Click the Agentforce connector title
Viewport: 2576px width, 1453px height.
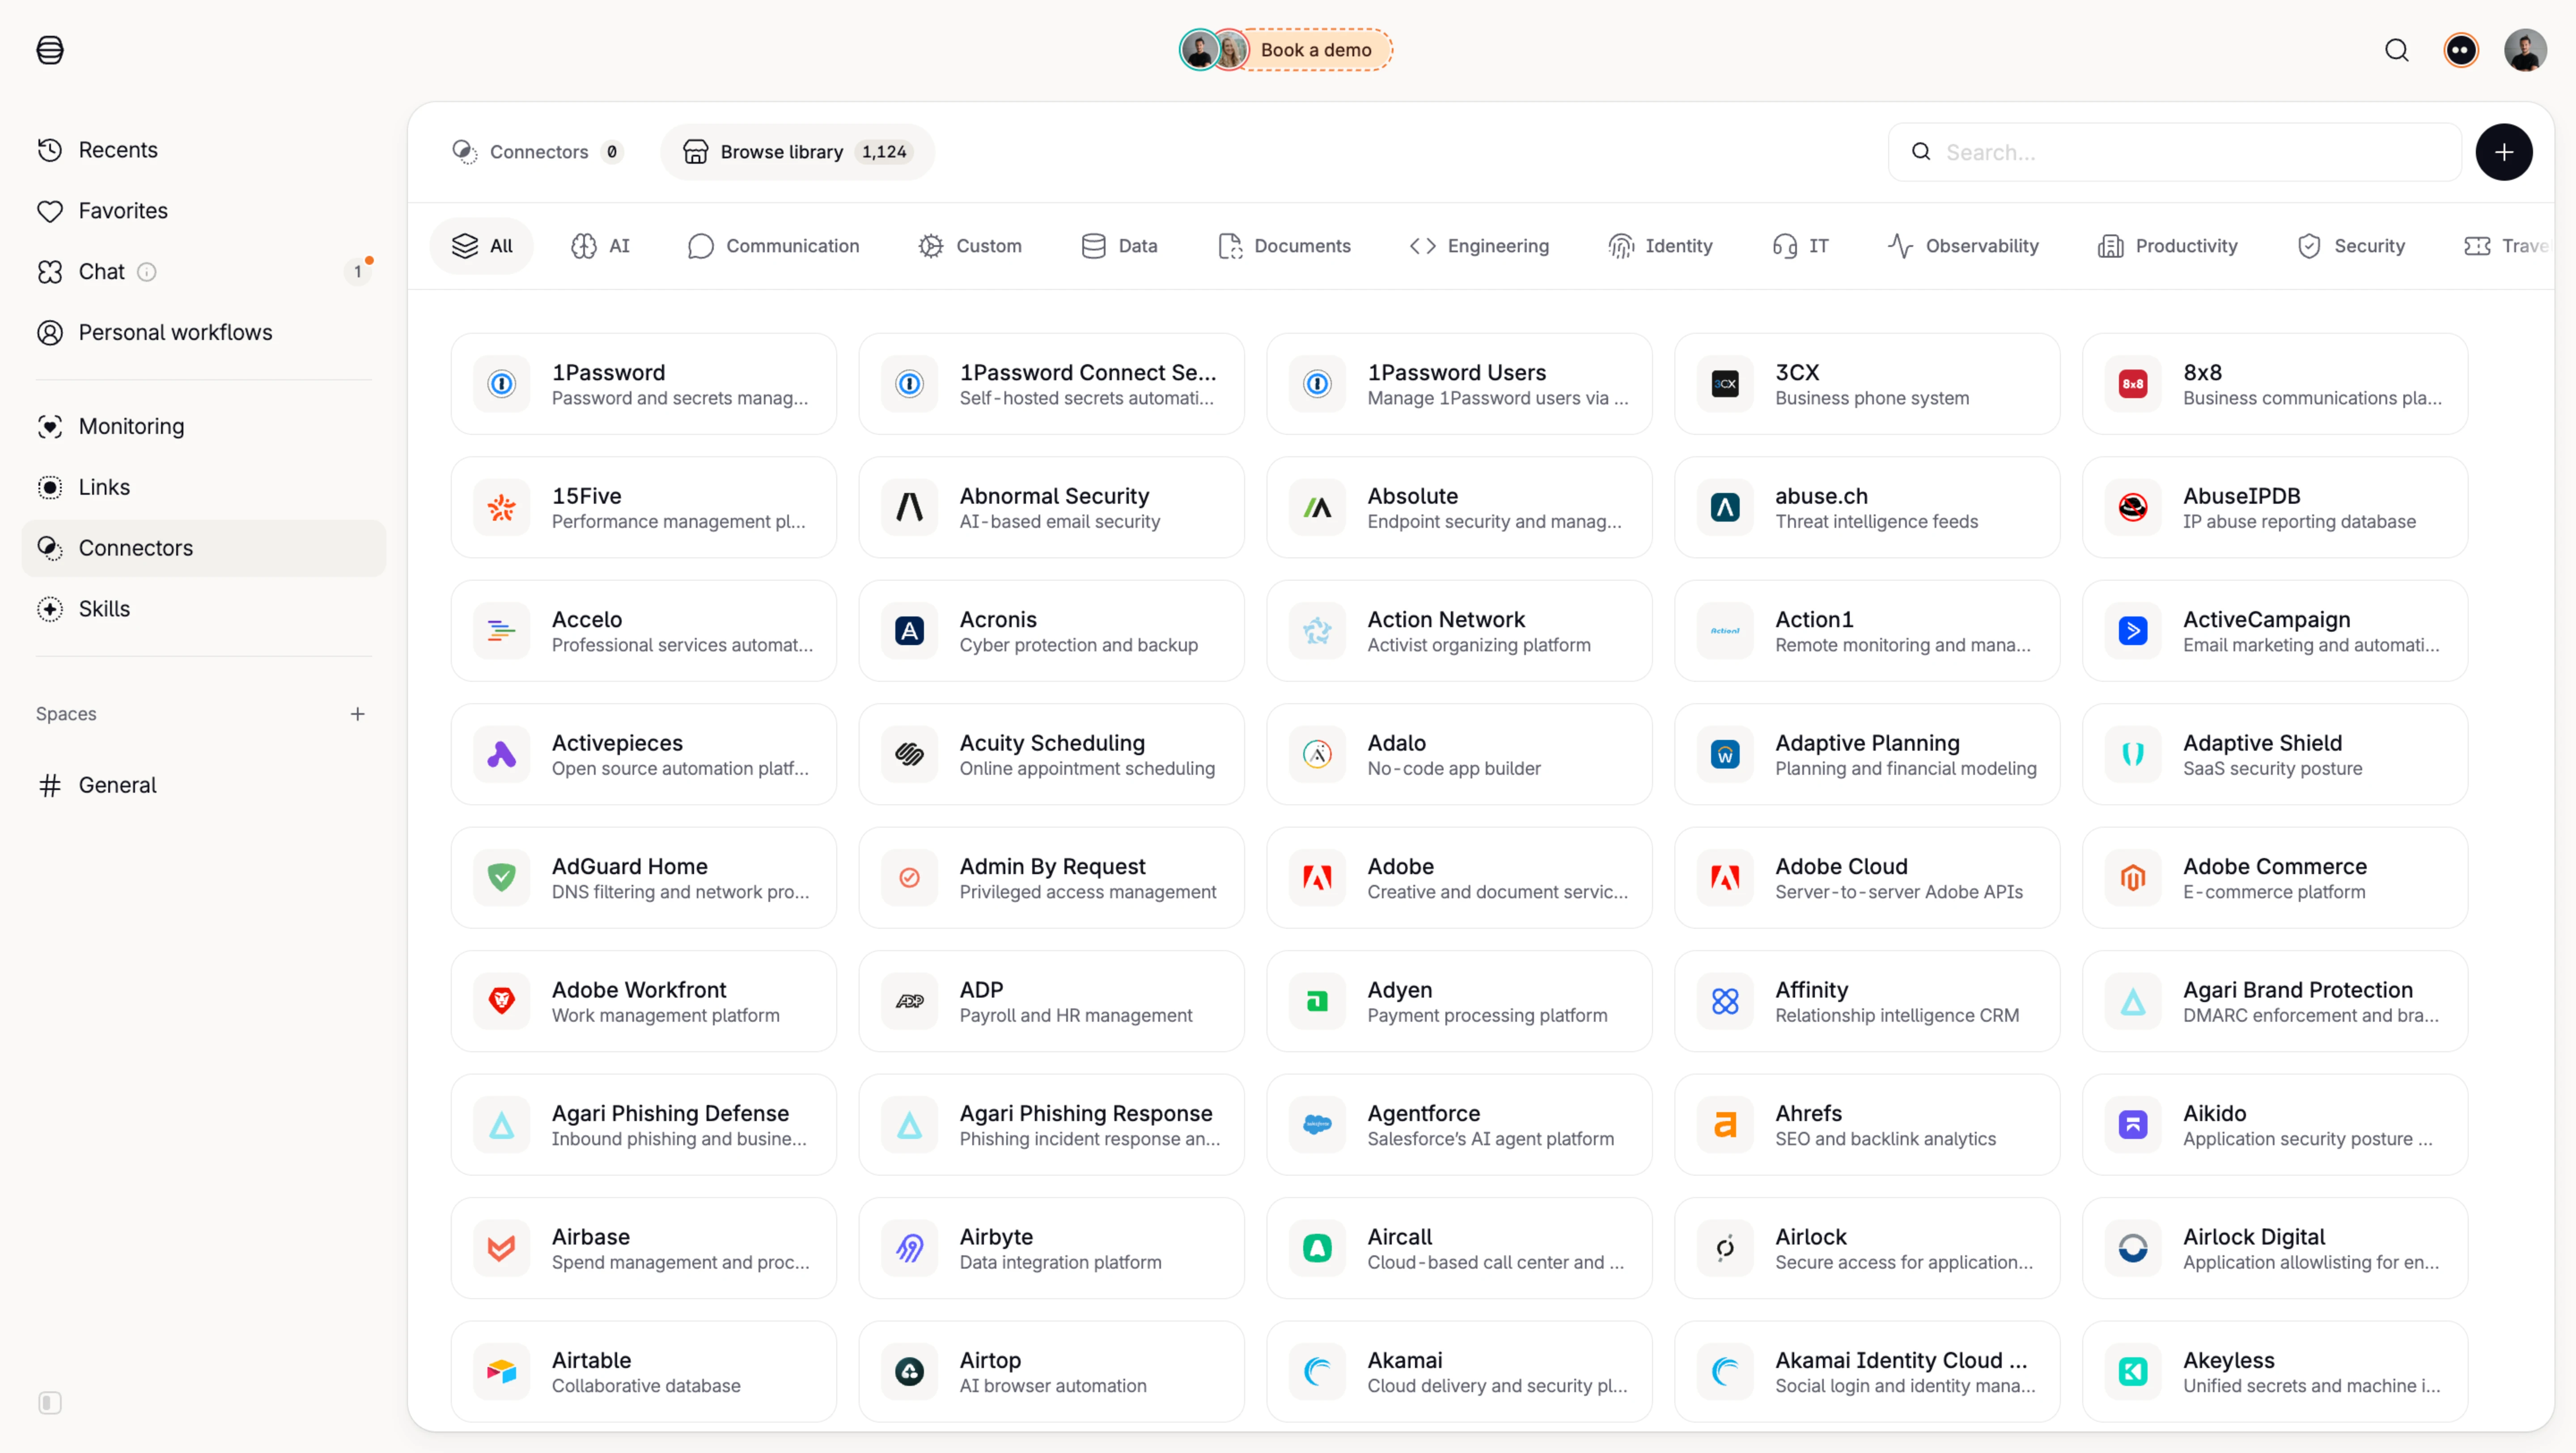pyautogui.click(x=1423, y=1113)
